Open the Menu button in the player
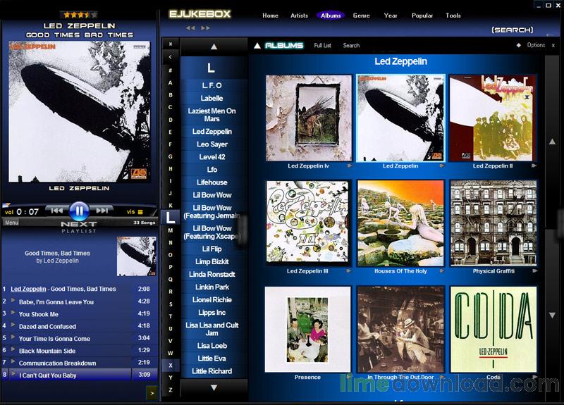This screenshot has width=564, height=405. [x=11, y=223]
